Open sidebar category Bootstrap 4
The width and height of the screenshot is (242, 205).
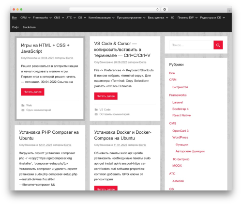pyautogui.click(x=181, y=109)
